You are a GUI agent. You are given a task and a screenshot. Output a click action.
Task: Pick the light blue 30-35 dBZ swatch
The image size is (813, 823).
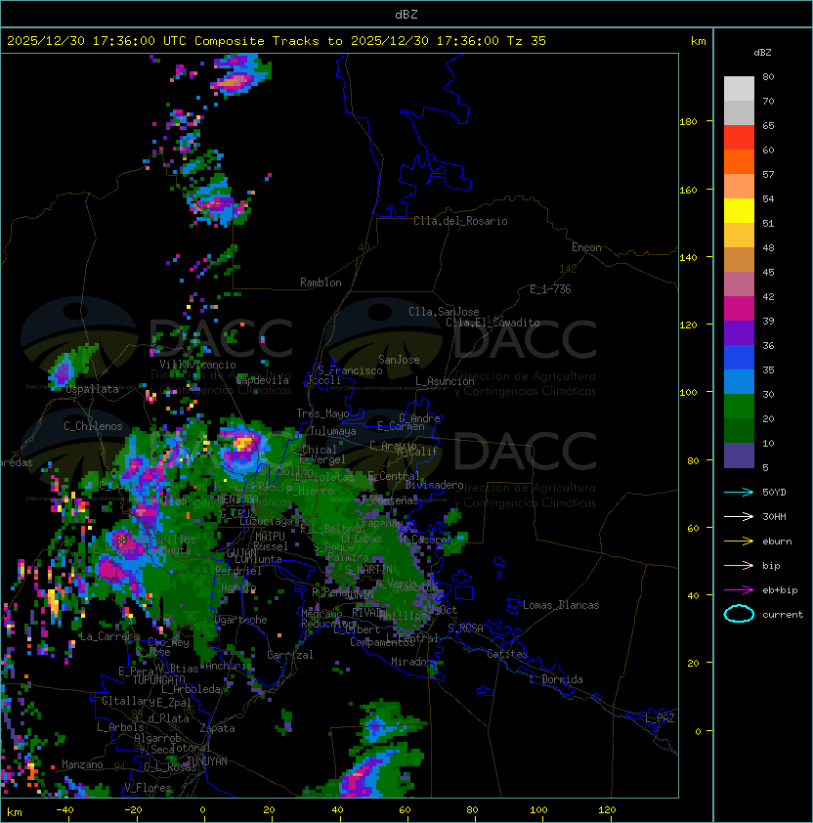click(739, 381)
